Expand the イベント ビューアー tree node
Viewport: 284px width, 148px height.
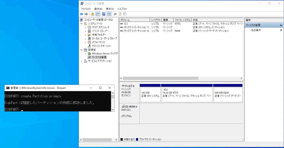tap(85, 31)
